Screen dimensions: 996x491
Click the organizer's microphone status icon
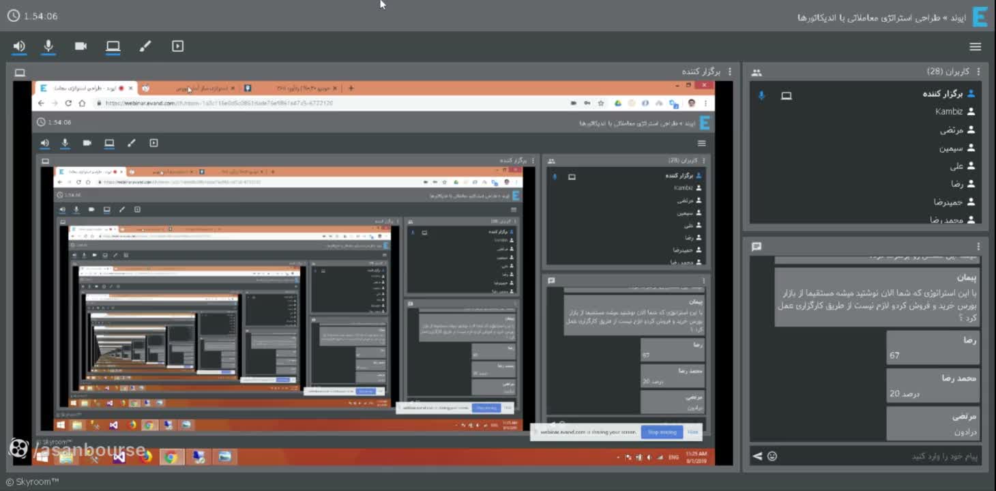(x=762, y=95)
